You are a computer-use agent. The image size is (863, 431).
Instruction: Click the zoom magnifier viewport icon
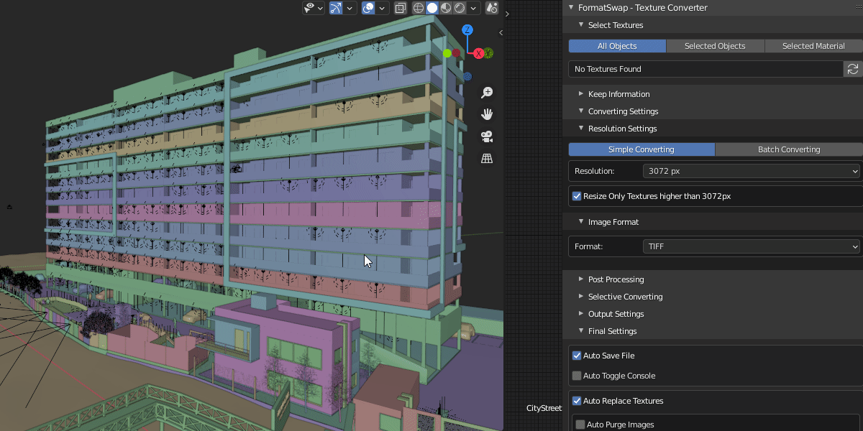(487, 92)
